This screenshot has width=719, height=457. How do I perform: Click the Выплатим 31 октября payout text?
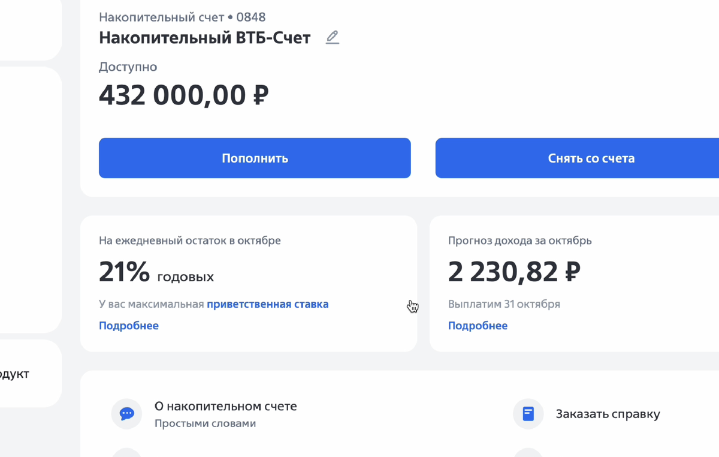[504, 304]
